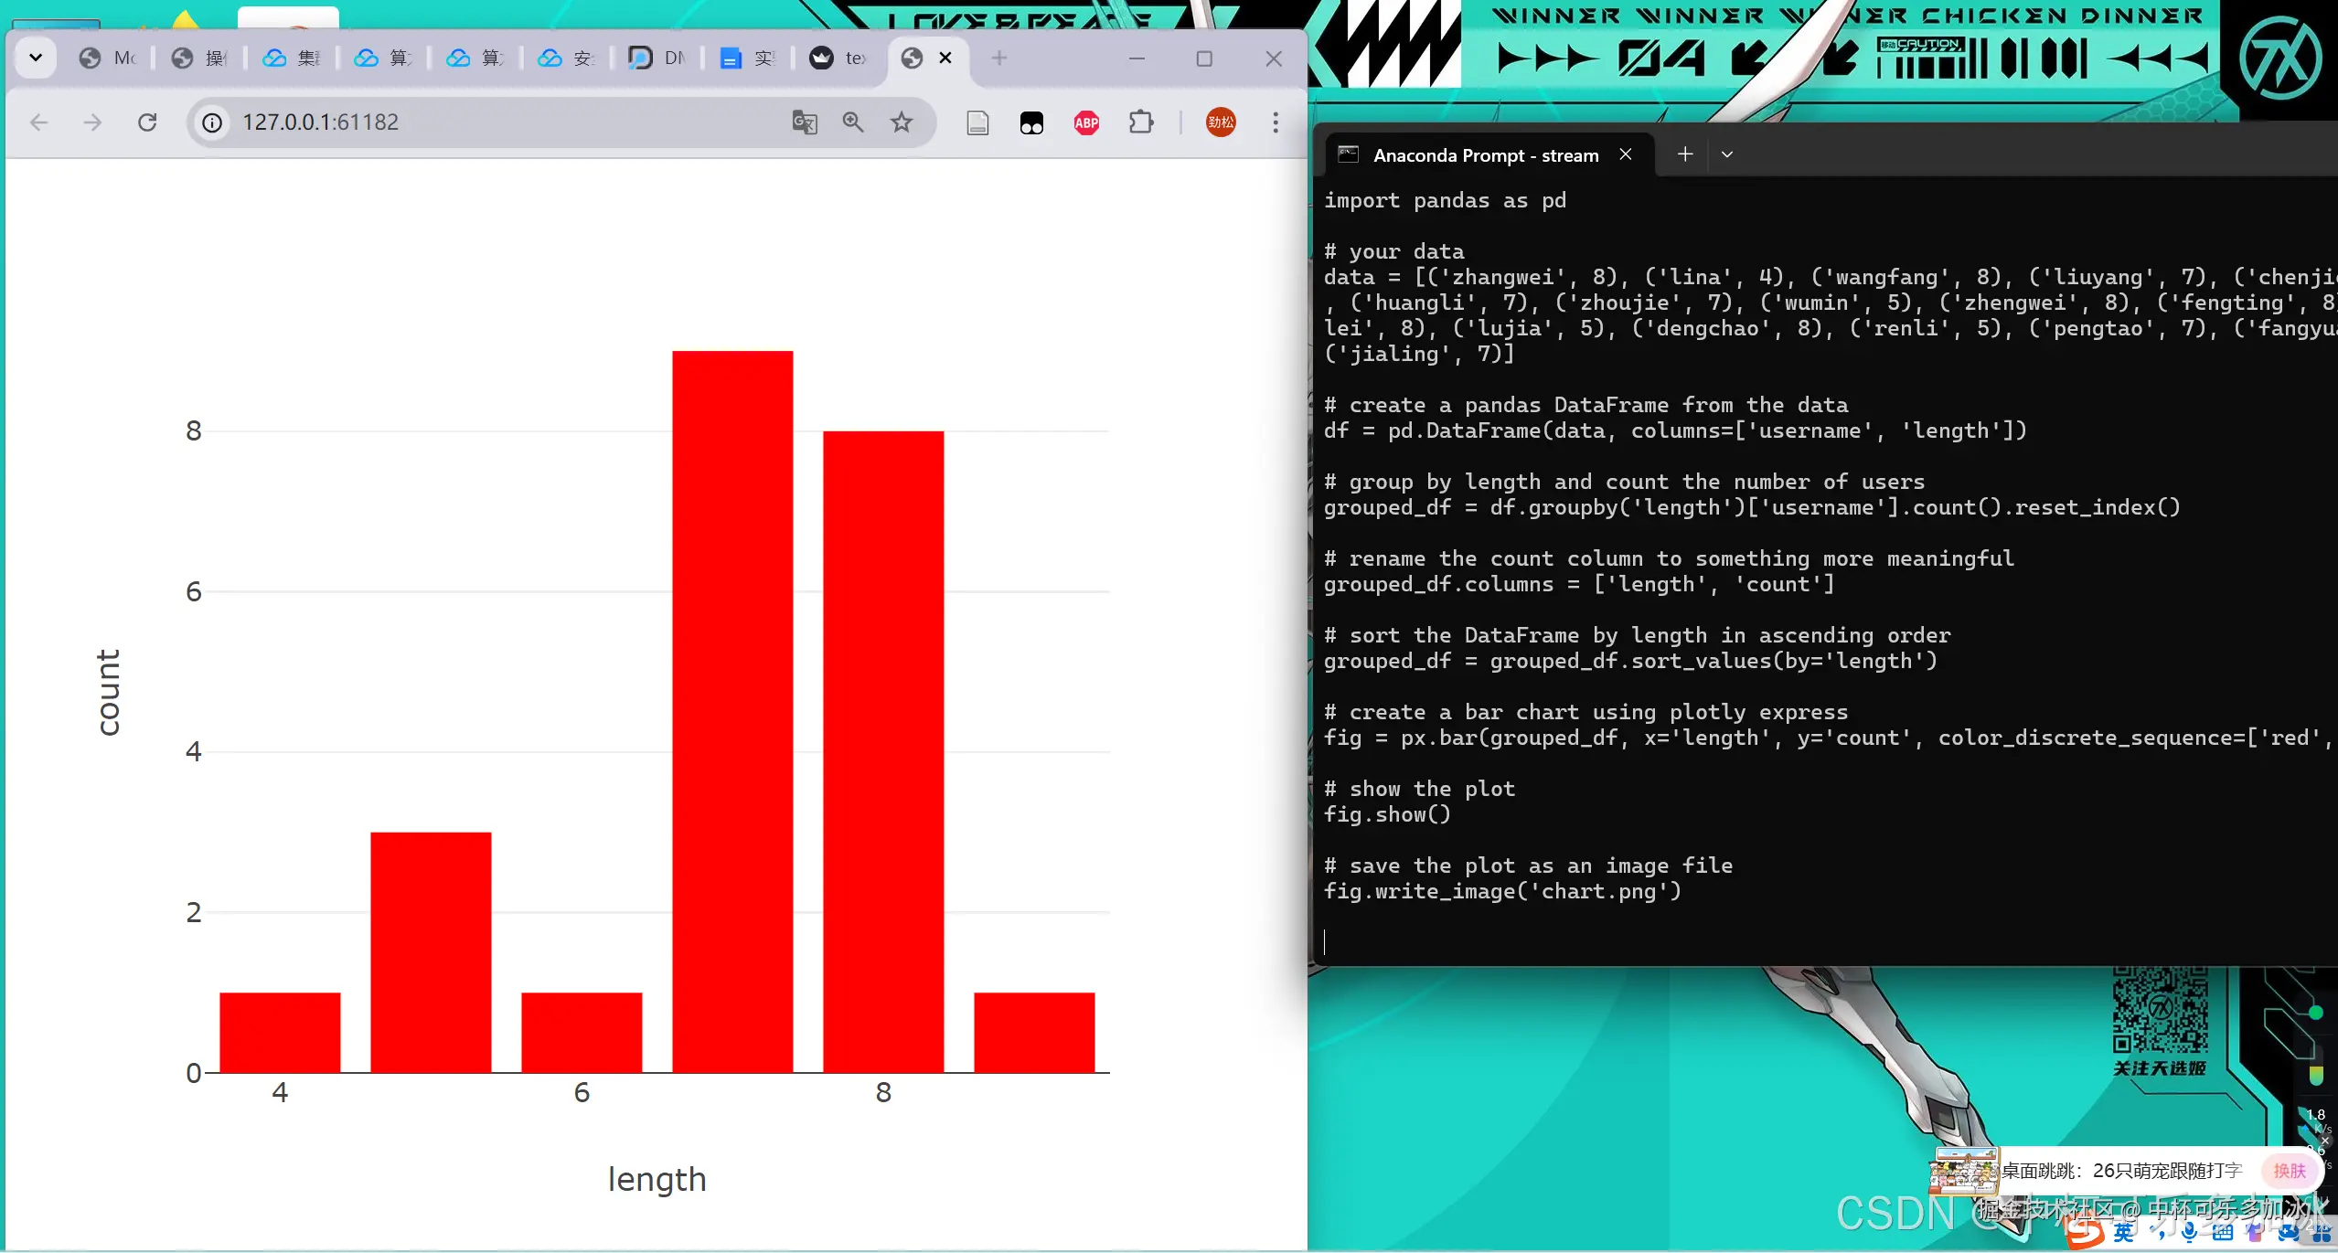
Task: Expand the terminal new-profile dropdown chevron
Action: (1726, 154)
